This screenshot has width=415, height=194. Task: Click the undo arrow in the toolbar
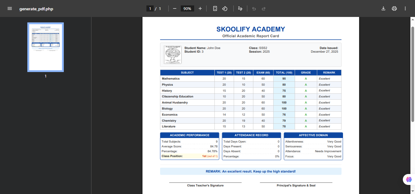click(254, 8)
